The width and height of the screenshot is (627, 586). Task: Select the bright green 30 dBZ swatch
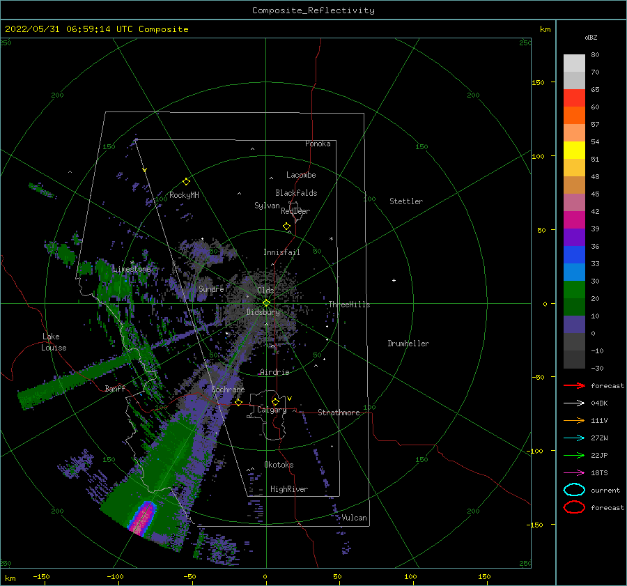(574, 289)
